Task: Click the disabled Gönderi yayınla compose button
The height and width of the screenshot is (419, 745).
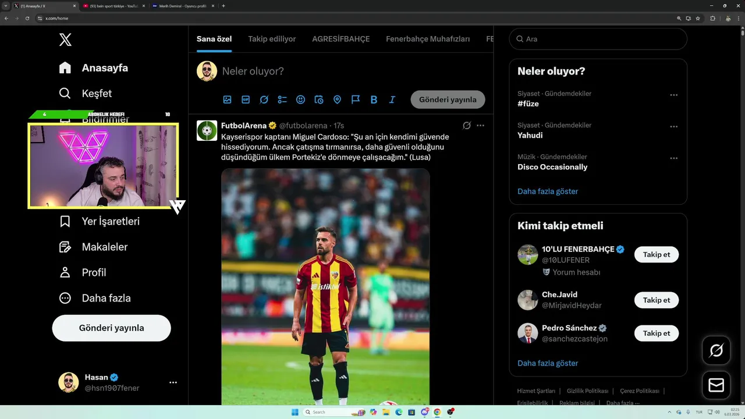Action: pos(448,100)
